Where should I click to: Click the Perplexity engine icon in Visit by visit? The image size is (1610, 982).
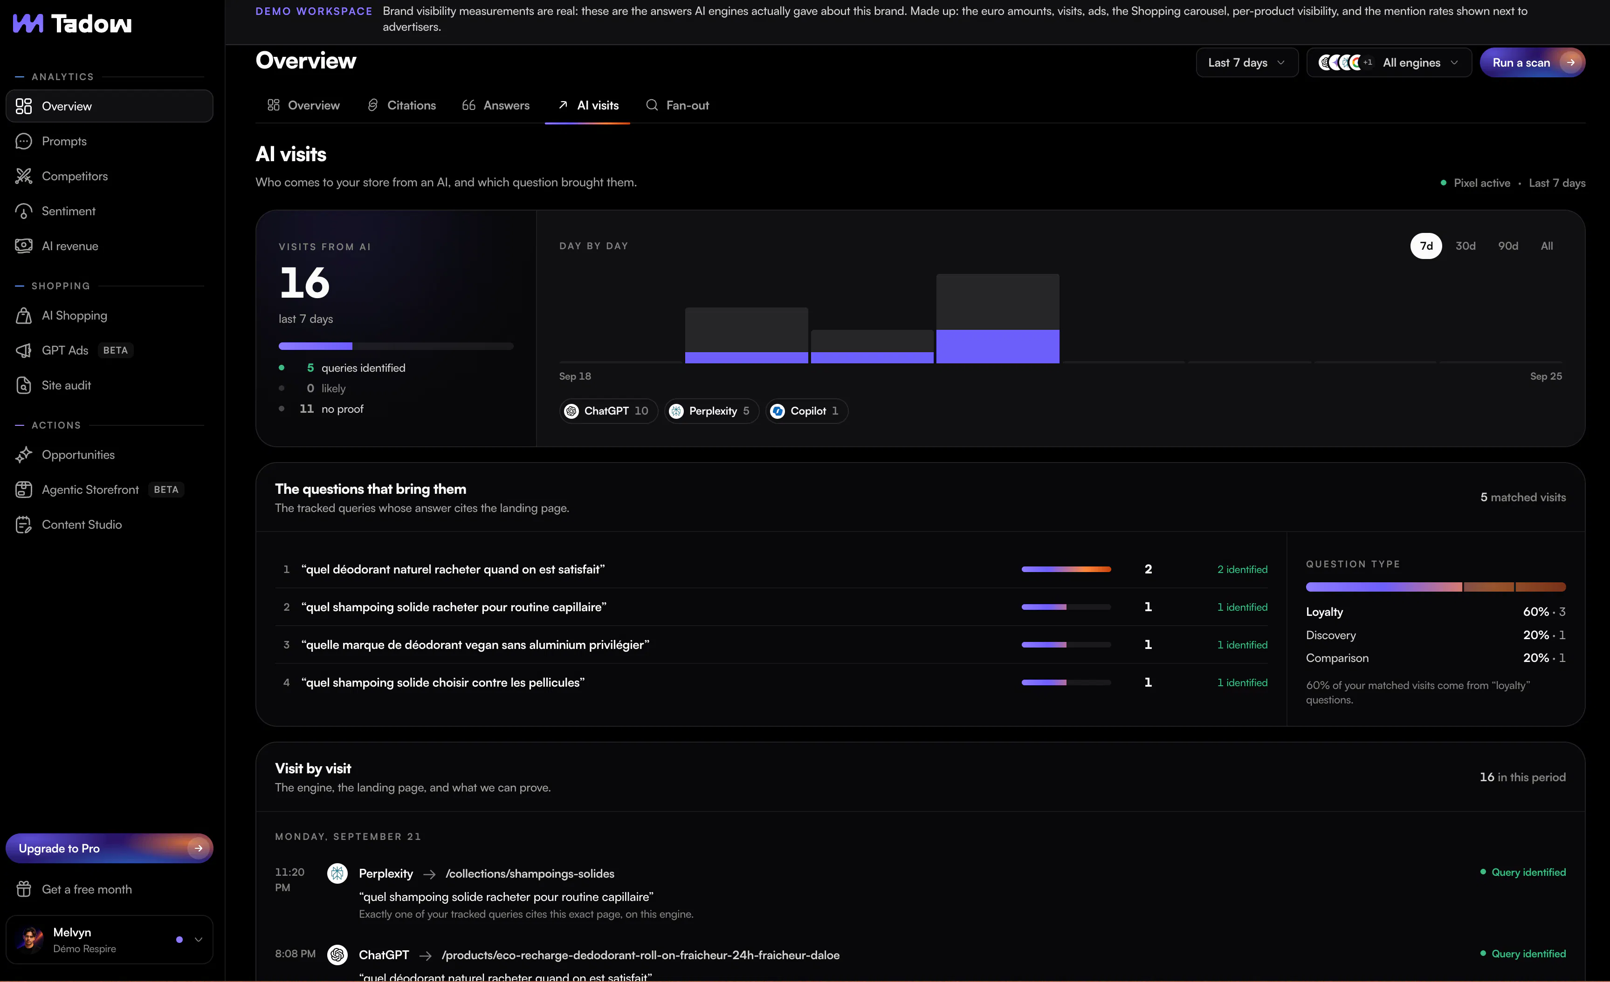(337, 873)
